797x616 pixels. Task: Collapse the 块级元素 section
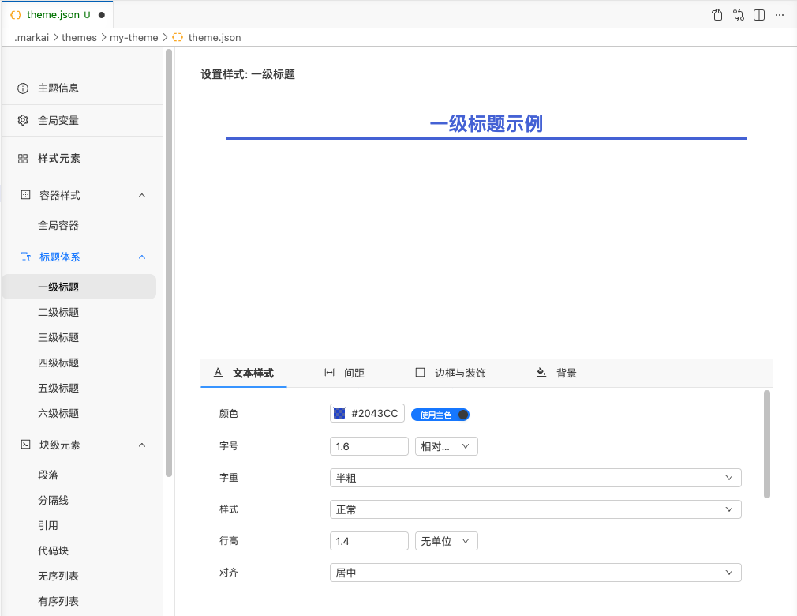coord(142,445)
